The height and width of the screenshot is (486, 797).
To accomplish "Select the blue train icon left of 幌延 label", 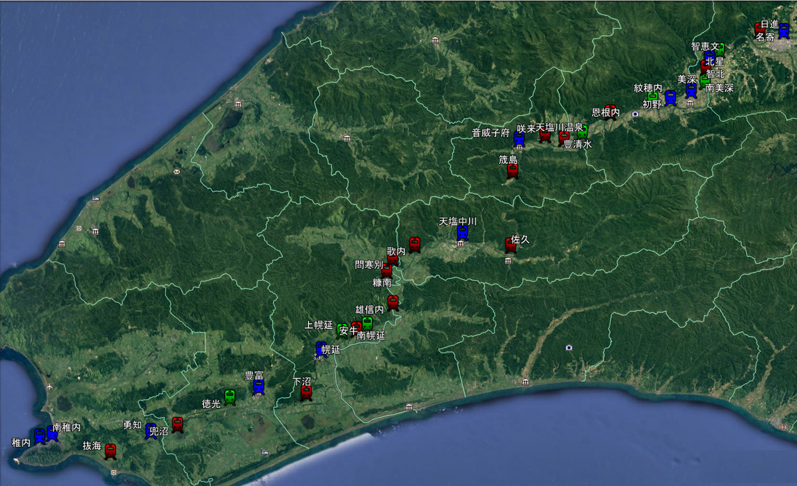I will (x=321, y=349).
